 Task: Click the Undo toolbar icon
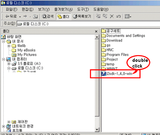click(x=118, y=16)
